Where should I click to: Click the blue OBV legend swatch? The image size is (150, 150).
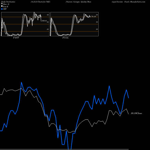point(2,9)
